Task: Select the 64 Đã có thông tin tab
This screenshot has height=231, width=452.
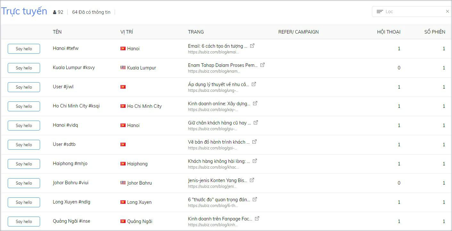Action: click(x=91, y=12)
